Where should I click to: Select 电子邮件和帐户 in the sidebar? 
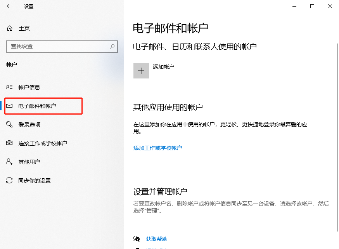pyautogui.click(x=37, y=106)
